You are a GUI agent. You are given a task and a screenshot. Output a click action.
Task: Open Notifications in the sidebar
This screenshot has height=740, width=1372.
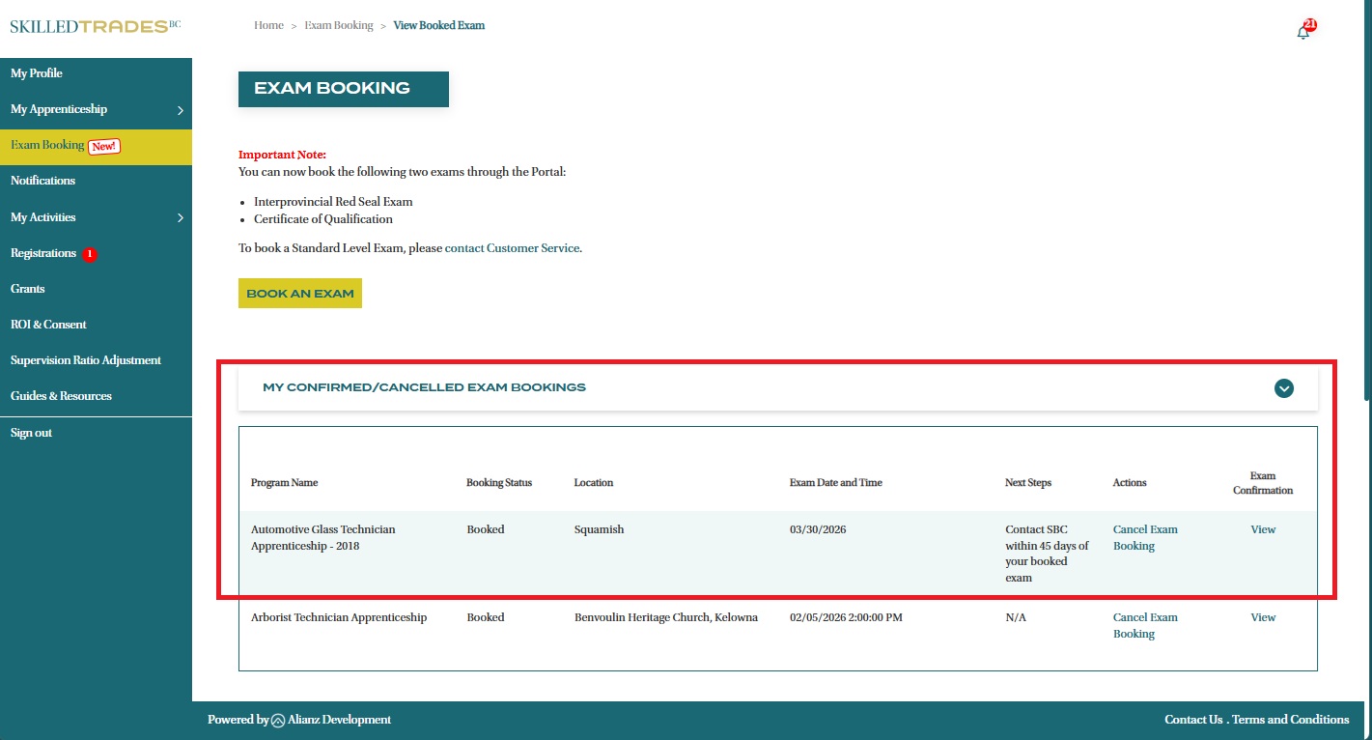coord(42,181)
